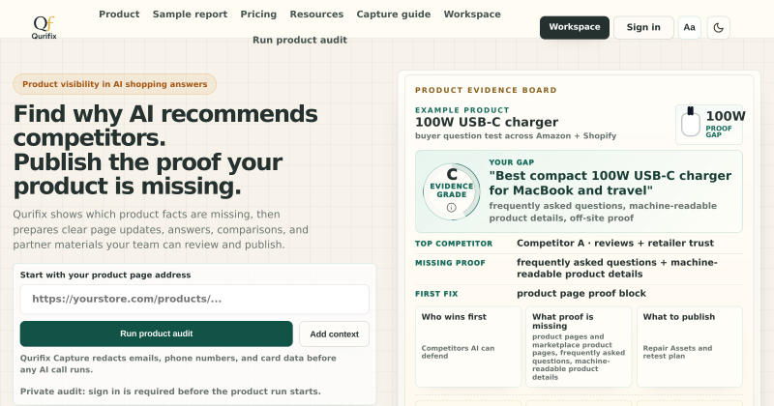Image resolution: width=774 pixels, height=406 pixels.
Task: Click the Add context button
Action: pos(334,333)
